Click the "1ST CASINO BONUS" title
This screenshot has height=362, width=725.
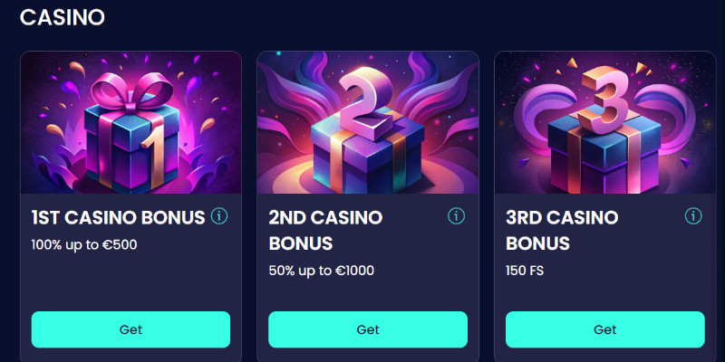pyautogui.click(x=118, y=217)
